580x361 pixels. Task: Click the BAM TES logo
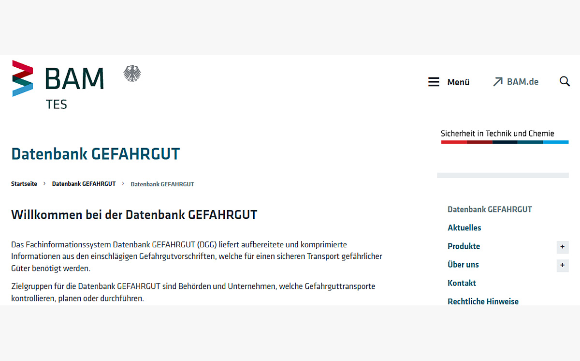click(58, 85)
